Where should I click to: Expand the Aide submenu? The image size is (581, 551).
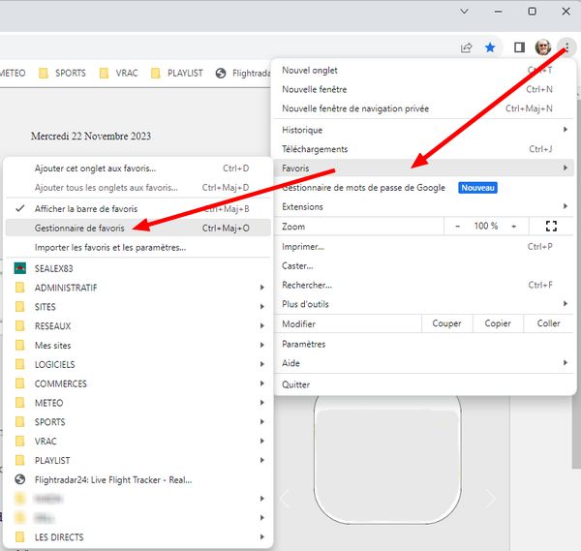click(424, 363)
